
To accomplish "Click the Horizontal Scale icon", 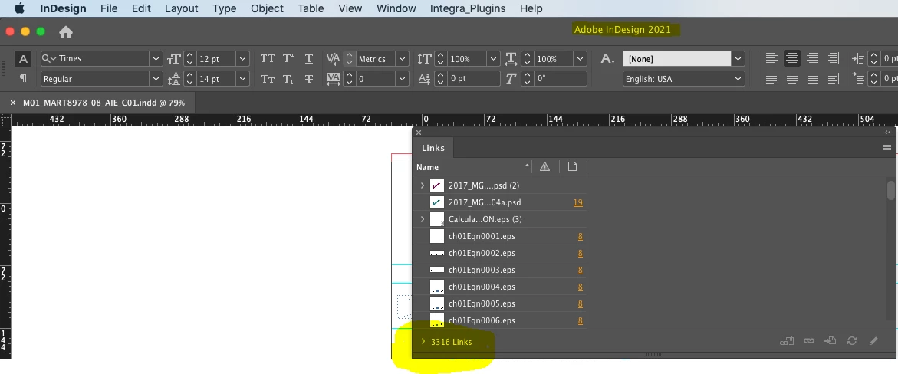I will point(511,58).
